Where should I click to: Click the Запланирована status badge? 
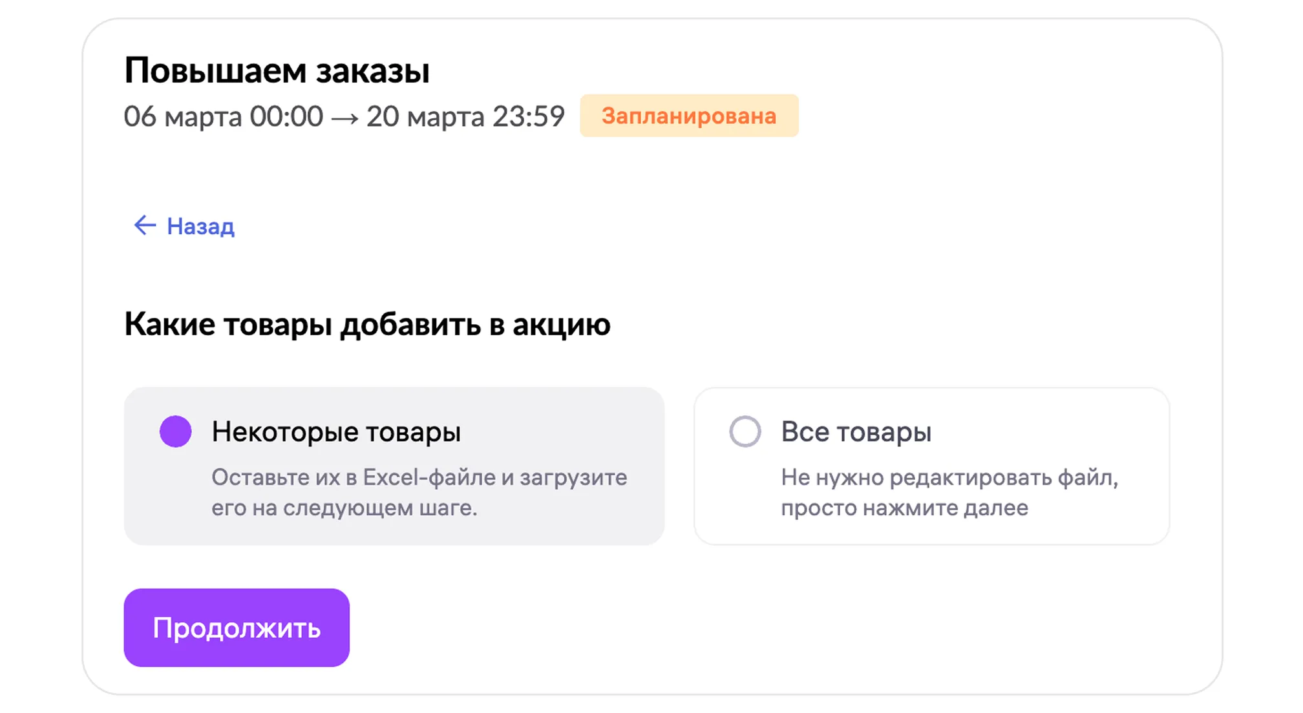689,116
